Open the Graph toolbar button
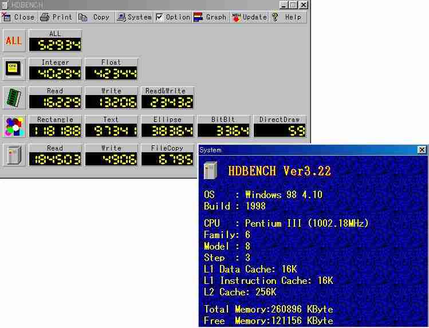Viewport: 429px width, 328px height. click(x=211, y=17)
